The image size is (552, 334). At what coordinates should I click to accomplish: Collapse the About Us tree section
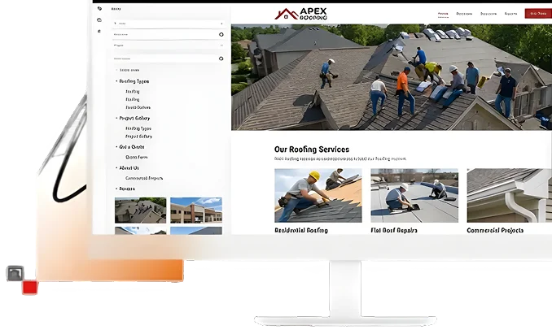tap(116, 168)
